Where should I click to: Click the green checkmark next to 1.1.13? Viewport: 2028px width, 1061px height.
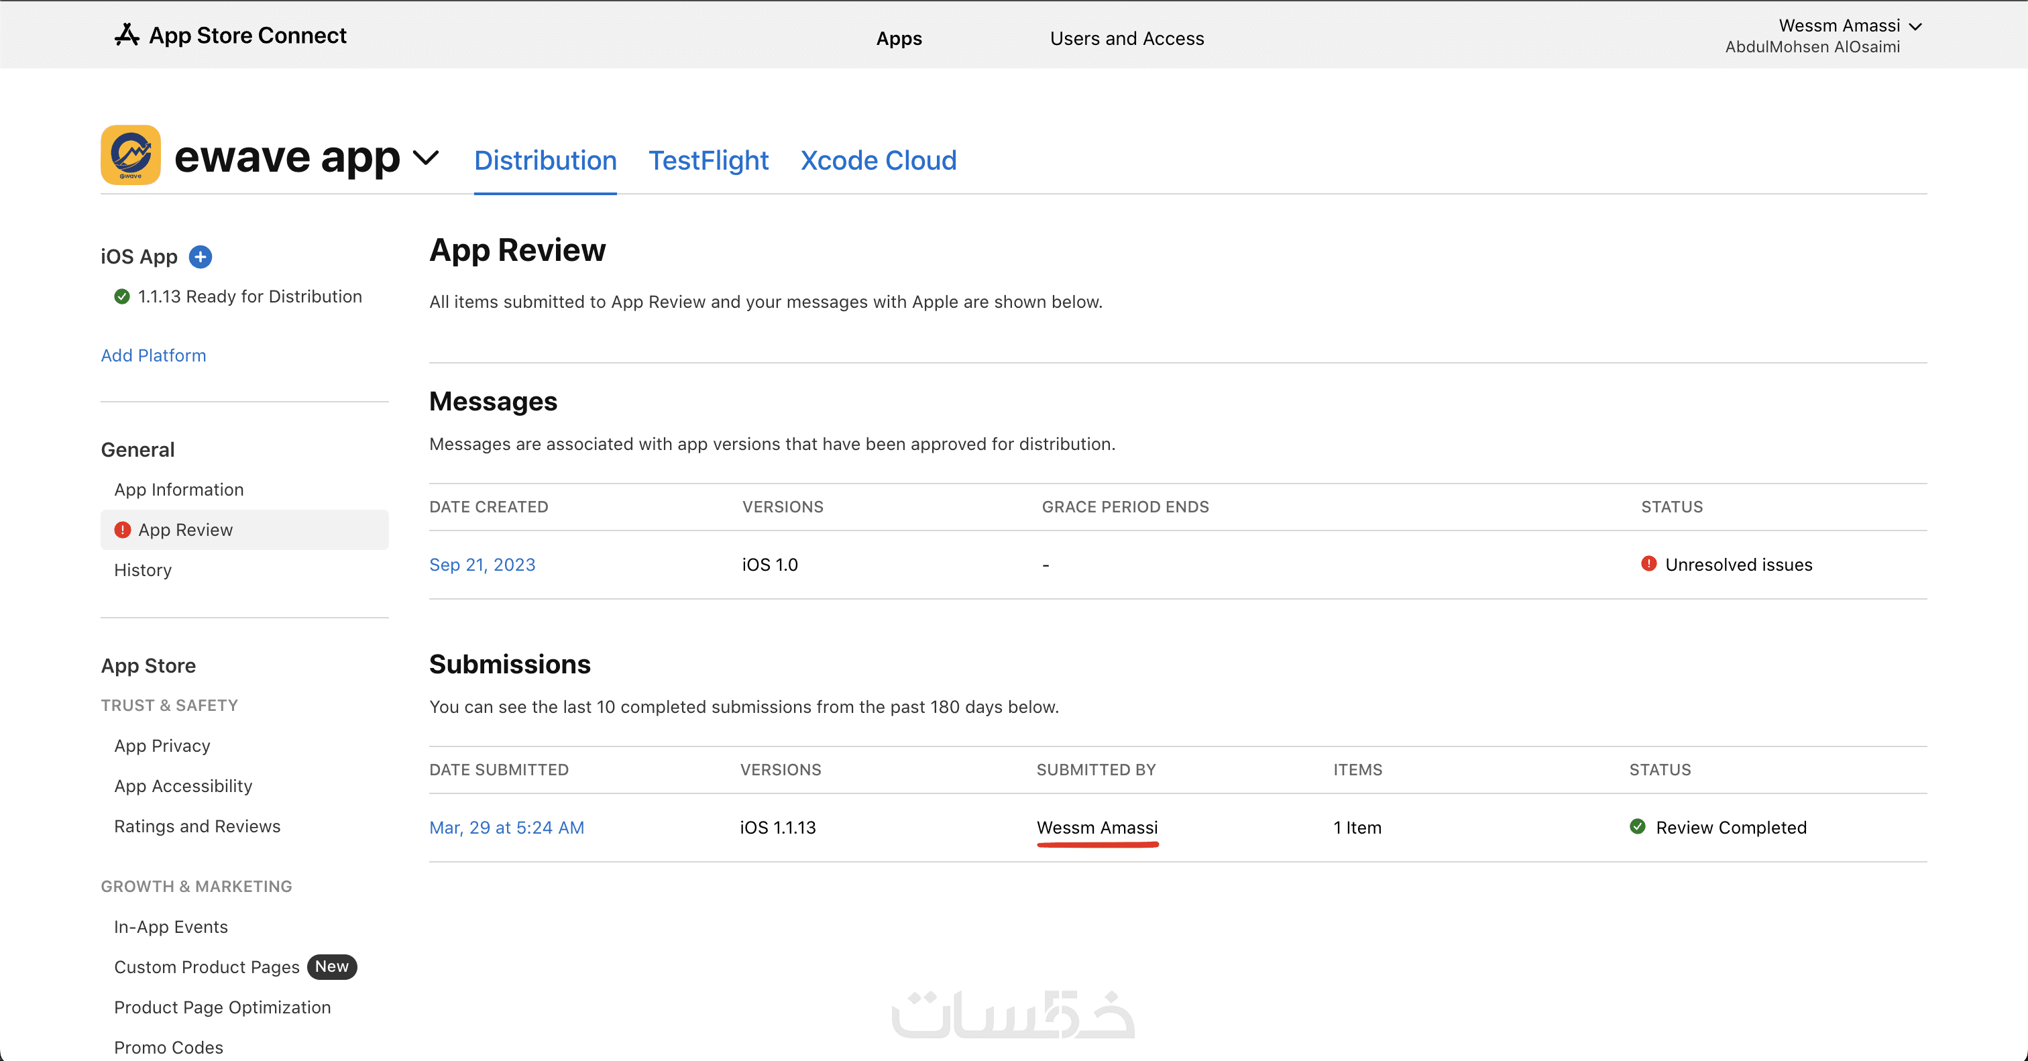[x=122, y=296]
